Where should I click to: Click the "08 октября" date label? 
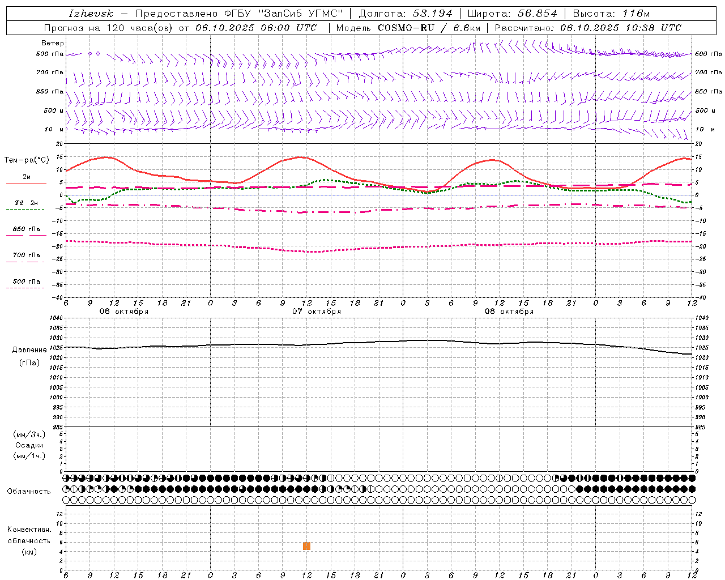[x=509, y=312]
